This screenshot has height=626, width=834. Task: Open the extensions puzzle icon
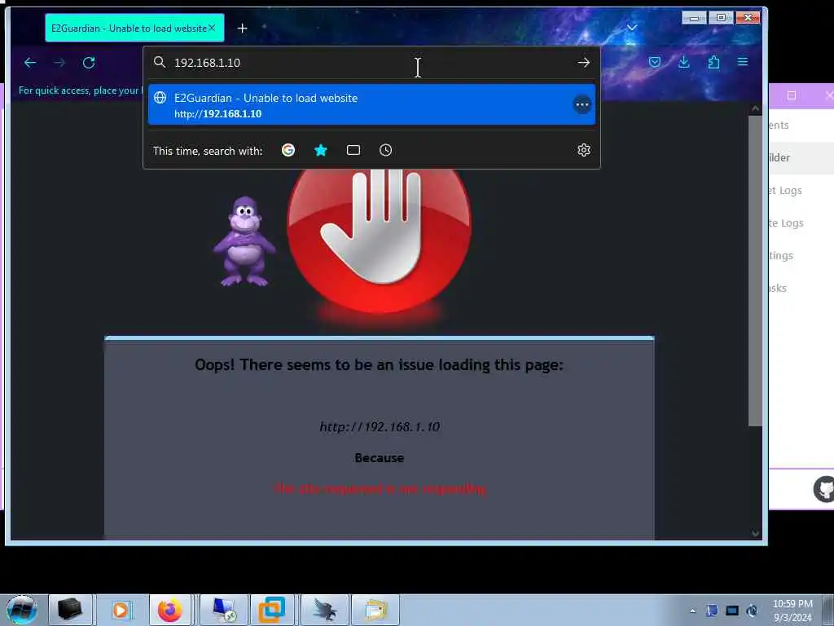tap(713, 62)
